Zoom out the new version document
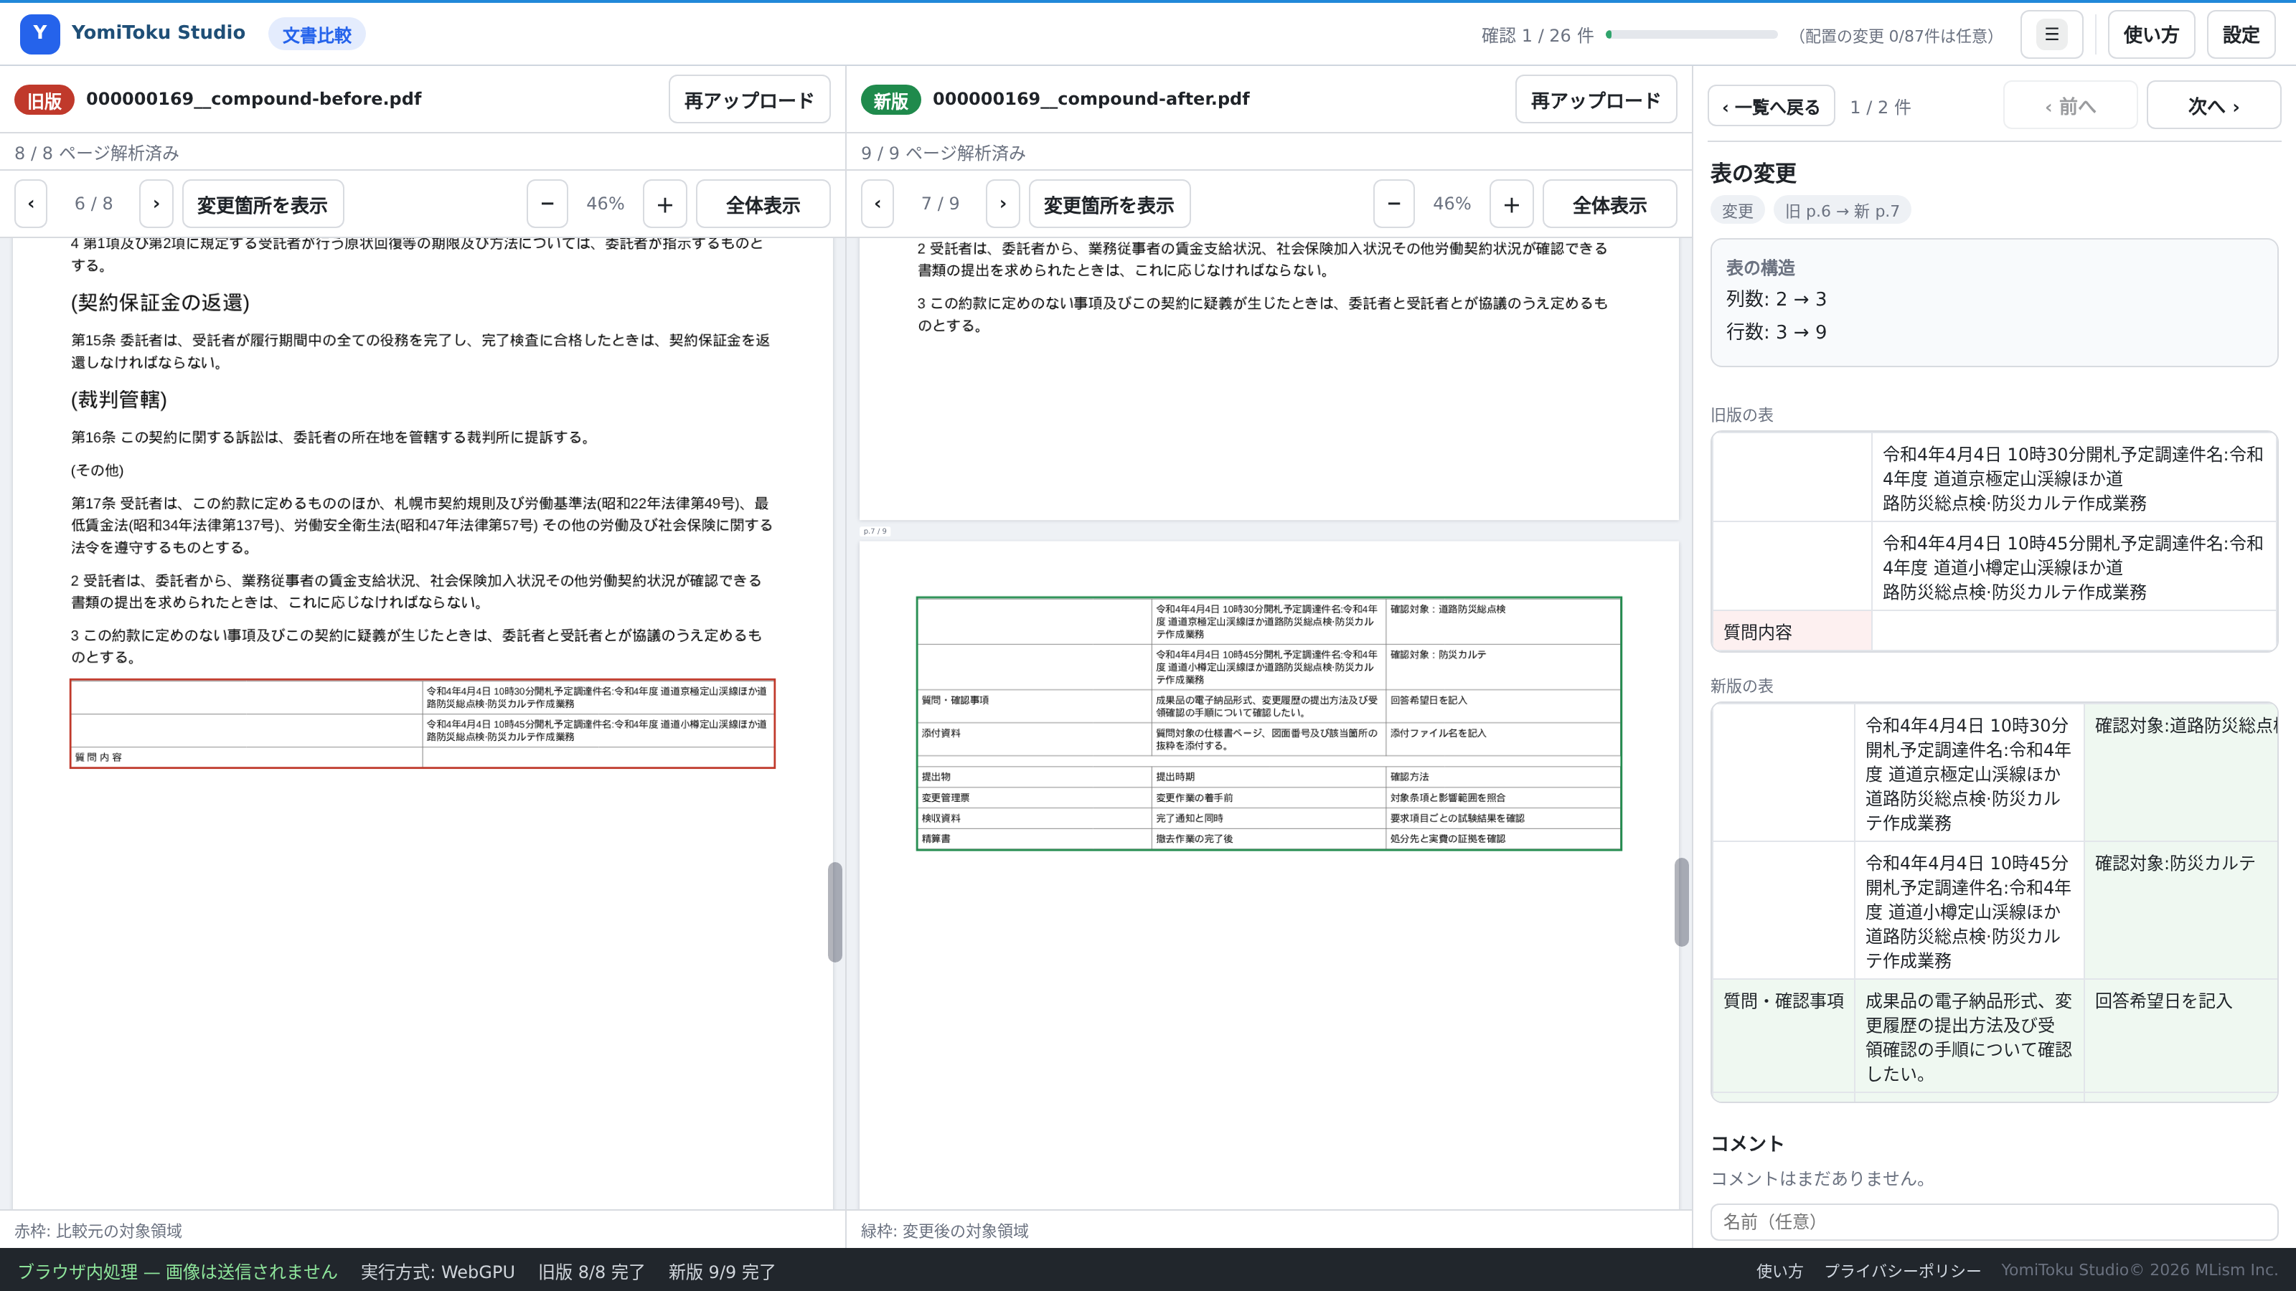Screen dimensions: 2296x1291 (x=1394, y=204)
